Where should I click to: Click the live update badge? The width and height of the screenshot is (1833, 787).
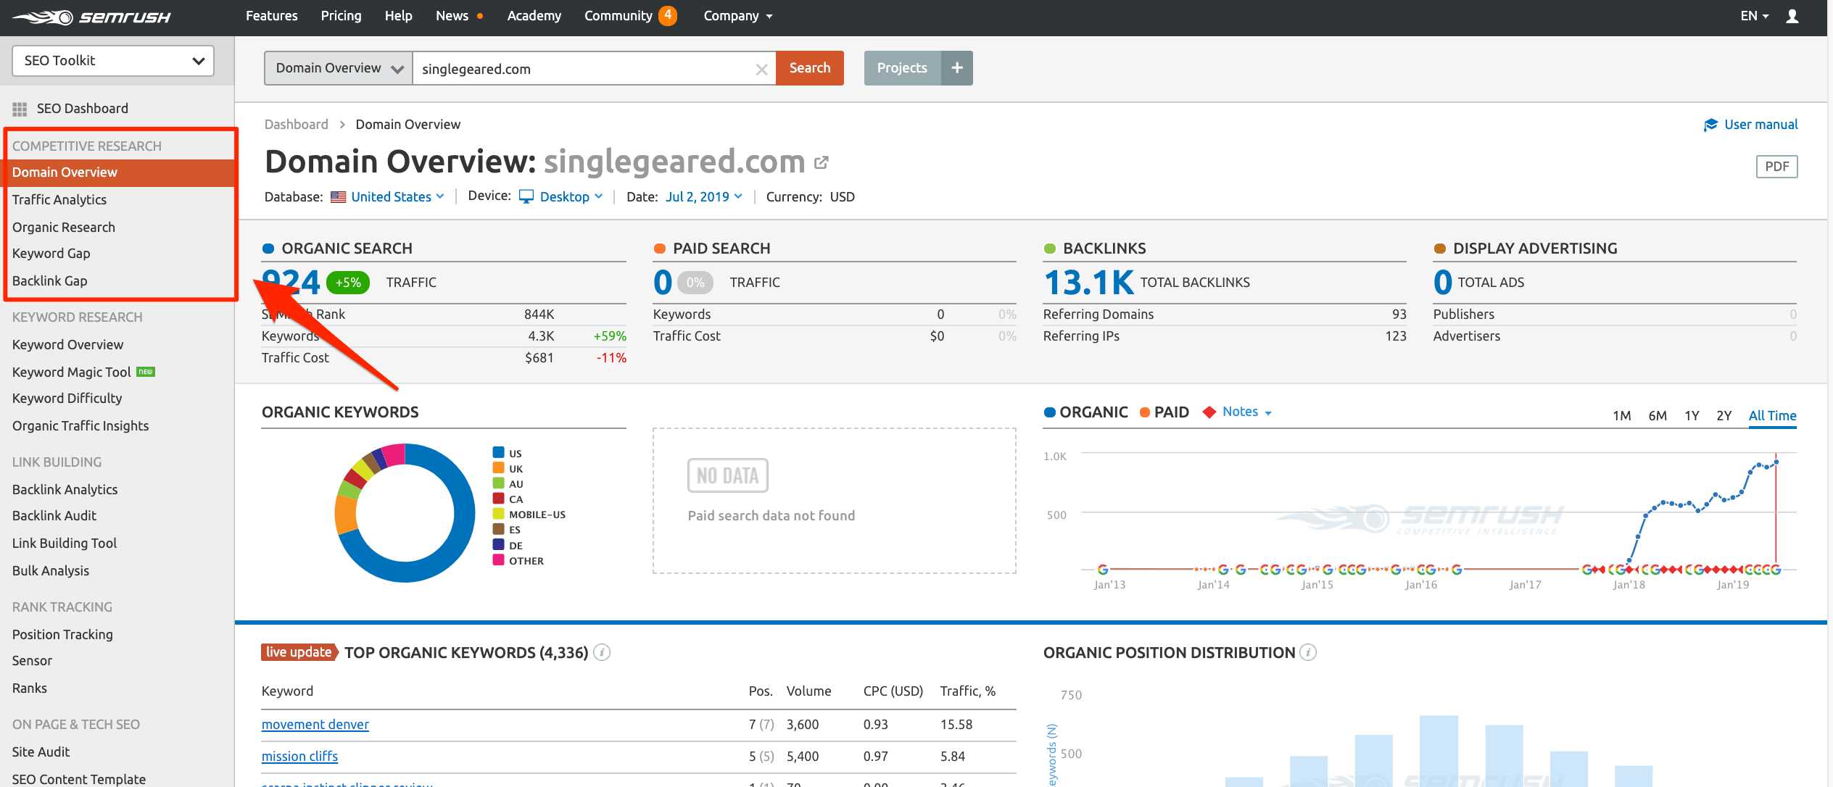point(299,652)
